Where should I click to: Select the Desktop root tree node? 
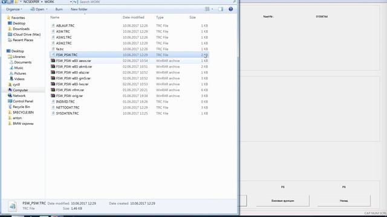coord(18,51)
